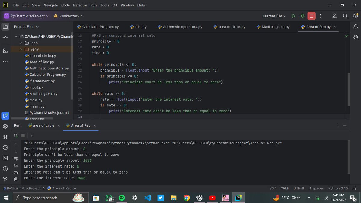Open the Run menu
Screen dimensions: 361x203
tap(93, 5)
